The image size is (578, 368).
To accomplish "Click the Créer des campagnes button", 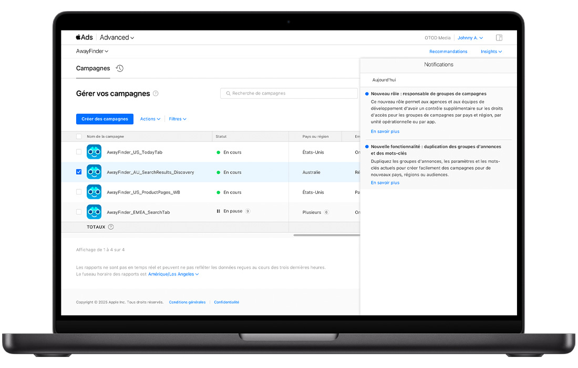I will point(105,119).
